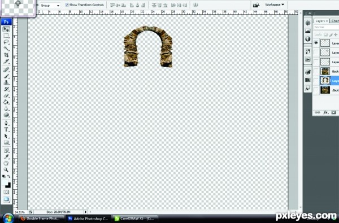Switch to the Channels tab
This screenshot has height=223, width=339.
pyautogui.click(x=334, y=21)
